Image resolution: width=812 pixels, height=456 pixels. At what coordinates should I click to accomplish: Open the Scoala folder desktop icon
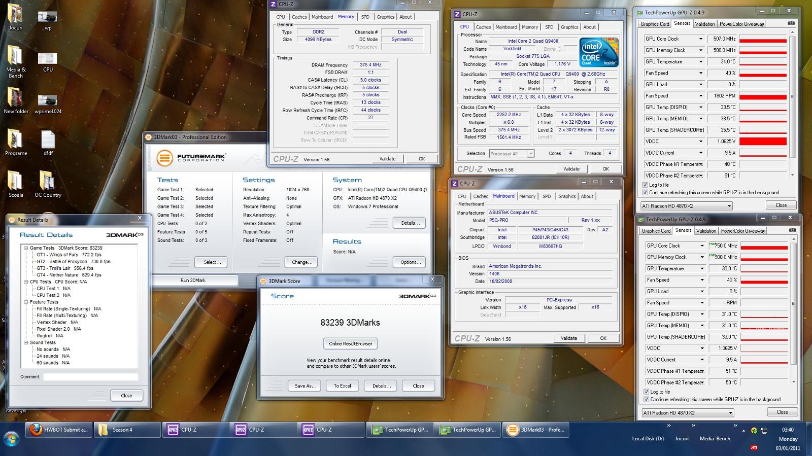coord(15,184)
